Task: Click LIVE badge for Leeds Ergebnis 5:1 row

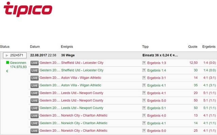Action: pyautogui.click(x=35, y=108)
